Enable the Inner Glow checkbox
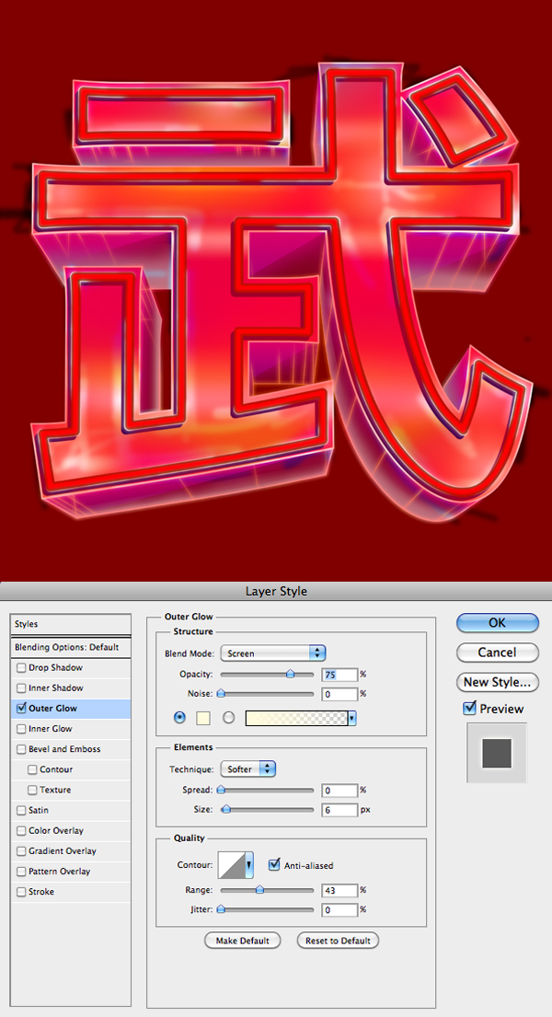552x1017 pixels. [22, 729]
